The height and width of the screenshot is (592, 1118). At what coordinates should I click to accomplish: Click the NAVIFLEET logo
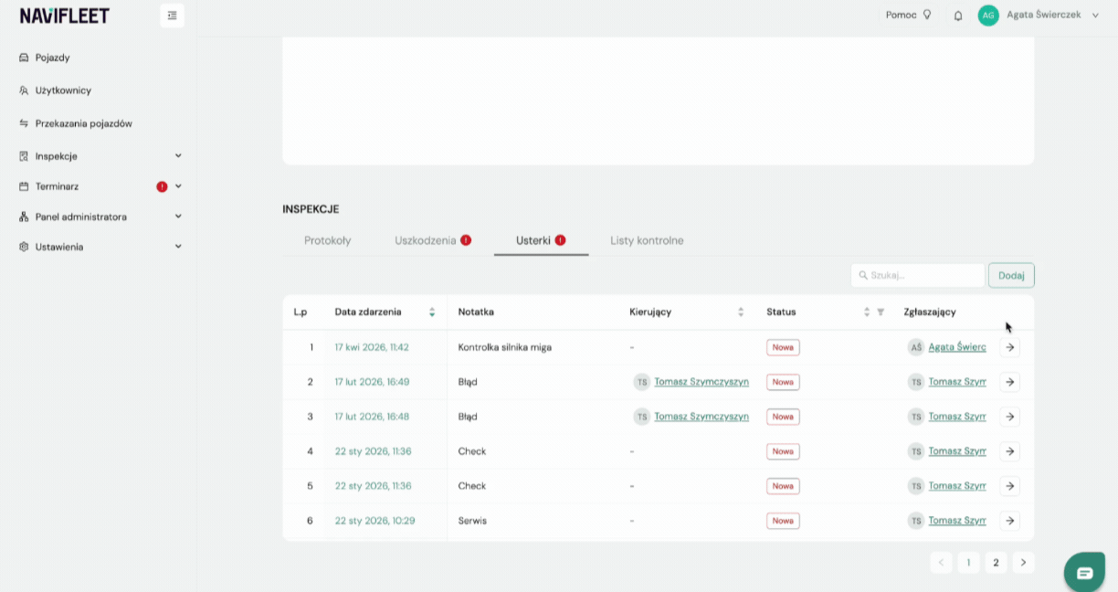tap(65, 16)
